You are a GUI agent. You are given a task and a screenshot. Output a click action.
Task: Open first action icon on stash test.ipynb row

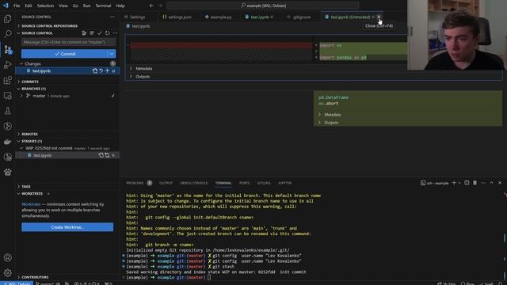coord(101,155)
